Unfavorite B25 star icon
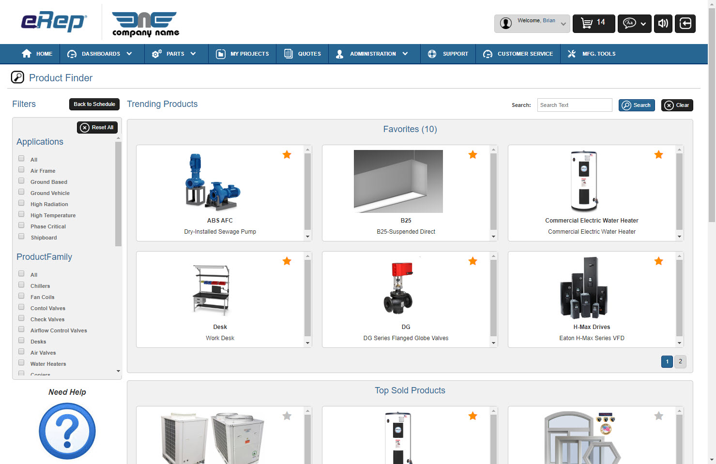The image size is (716, 464). point(473,155)
